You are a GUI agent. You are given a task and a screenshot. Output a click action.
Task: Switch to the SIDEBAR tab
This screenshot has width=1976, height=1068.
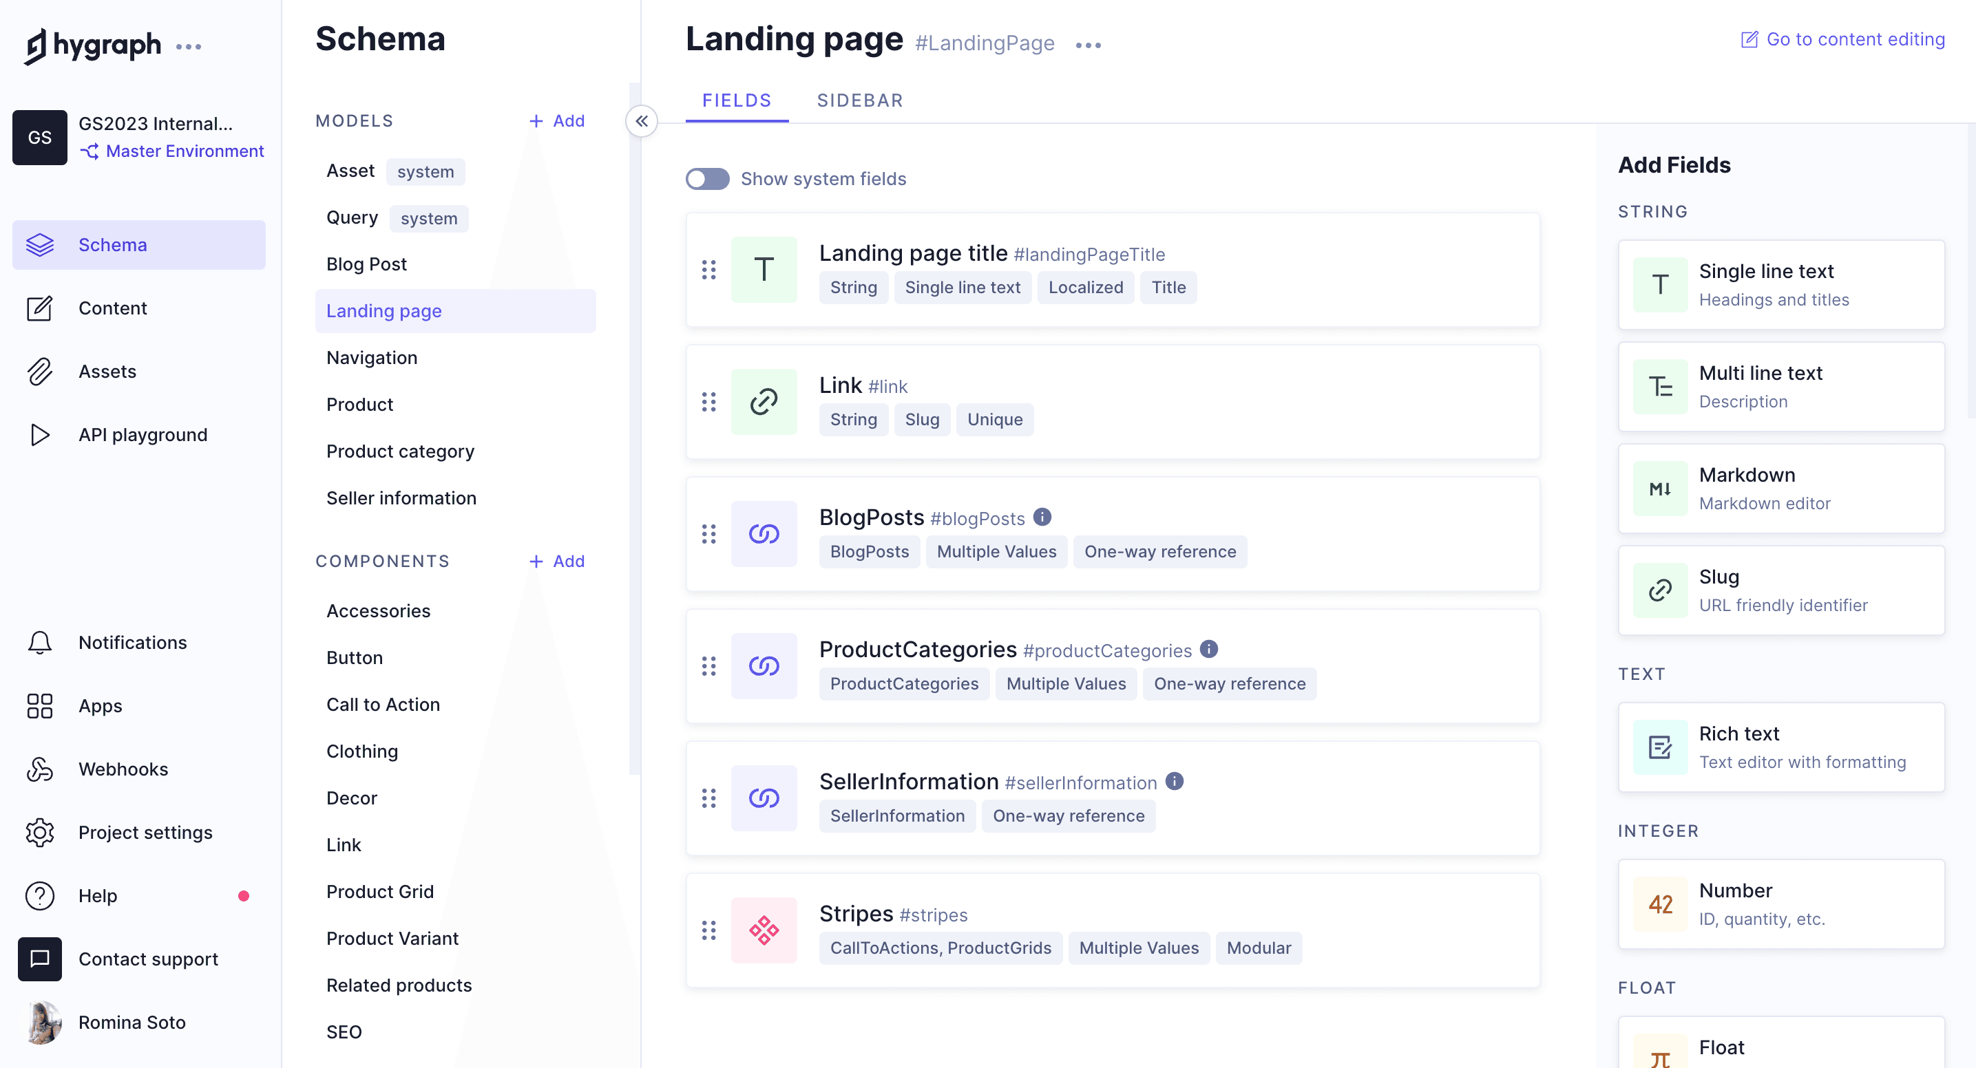coord(860,100)
